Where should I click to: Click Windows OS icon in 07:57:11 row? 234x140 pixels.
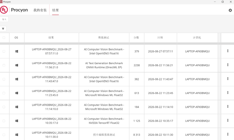[x=17, y=51]
